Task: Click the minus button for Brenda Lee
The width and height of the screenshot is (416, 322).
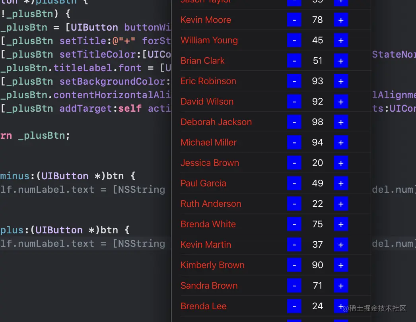Action: point(294,306)
